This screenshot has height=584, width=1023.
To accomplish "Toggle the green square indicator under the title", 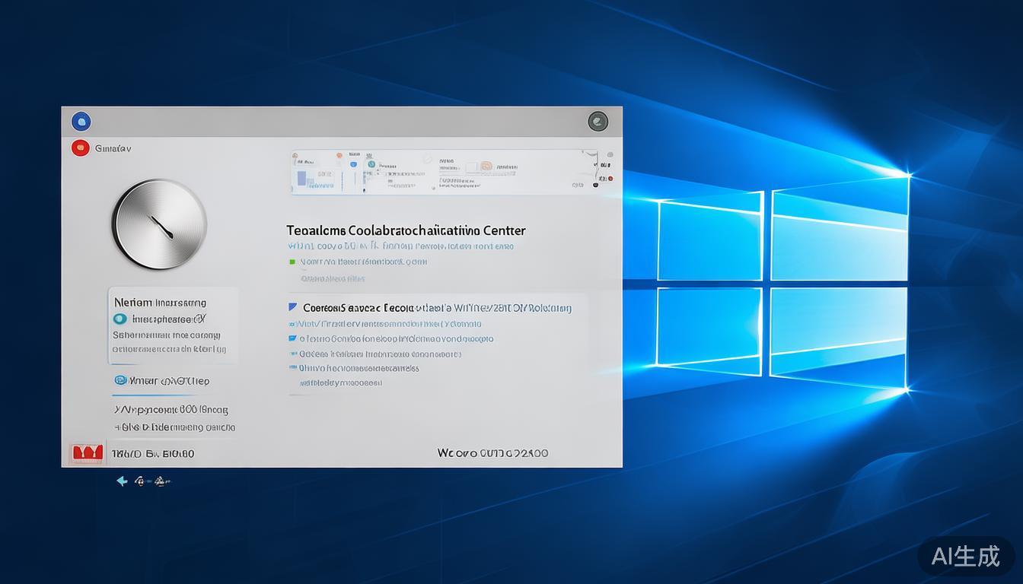I will [292, 262].
